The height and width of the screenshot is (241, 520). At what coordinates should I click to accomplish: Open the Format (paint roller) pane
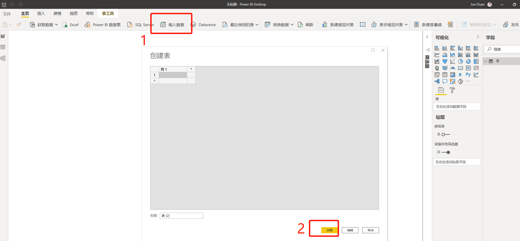tap(452, 90)
